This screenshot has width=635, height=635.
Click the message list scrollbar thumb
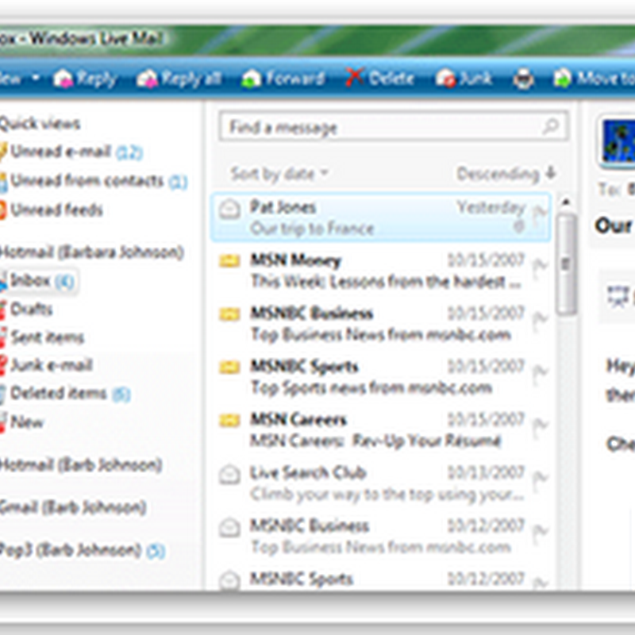point(566,264)
